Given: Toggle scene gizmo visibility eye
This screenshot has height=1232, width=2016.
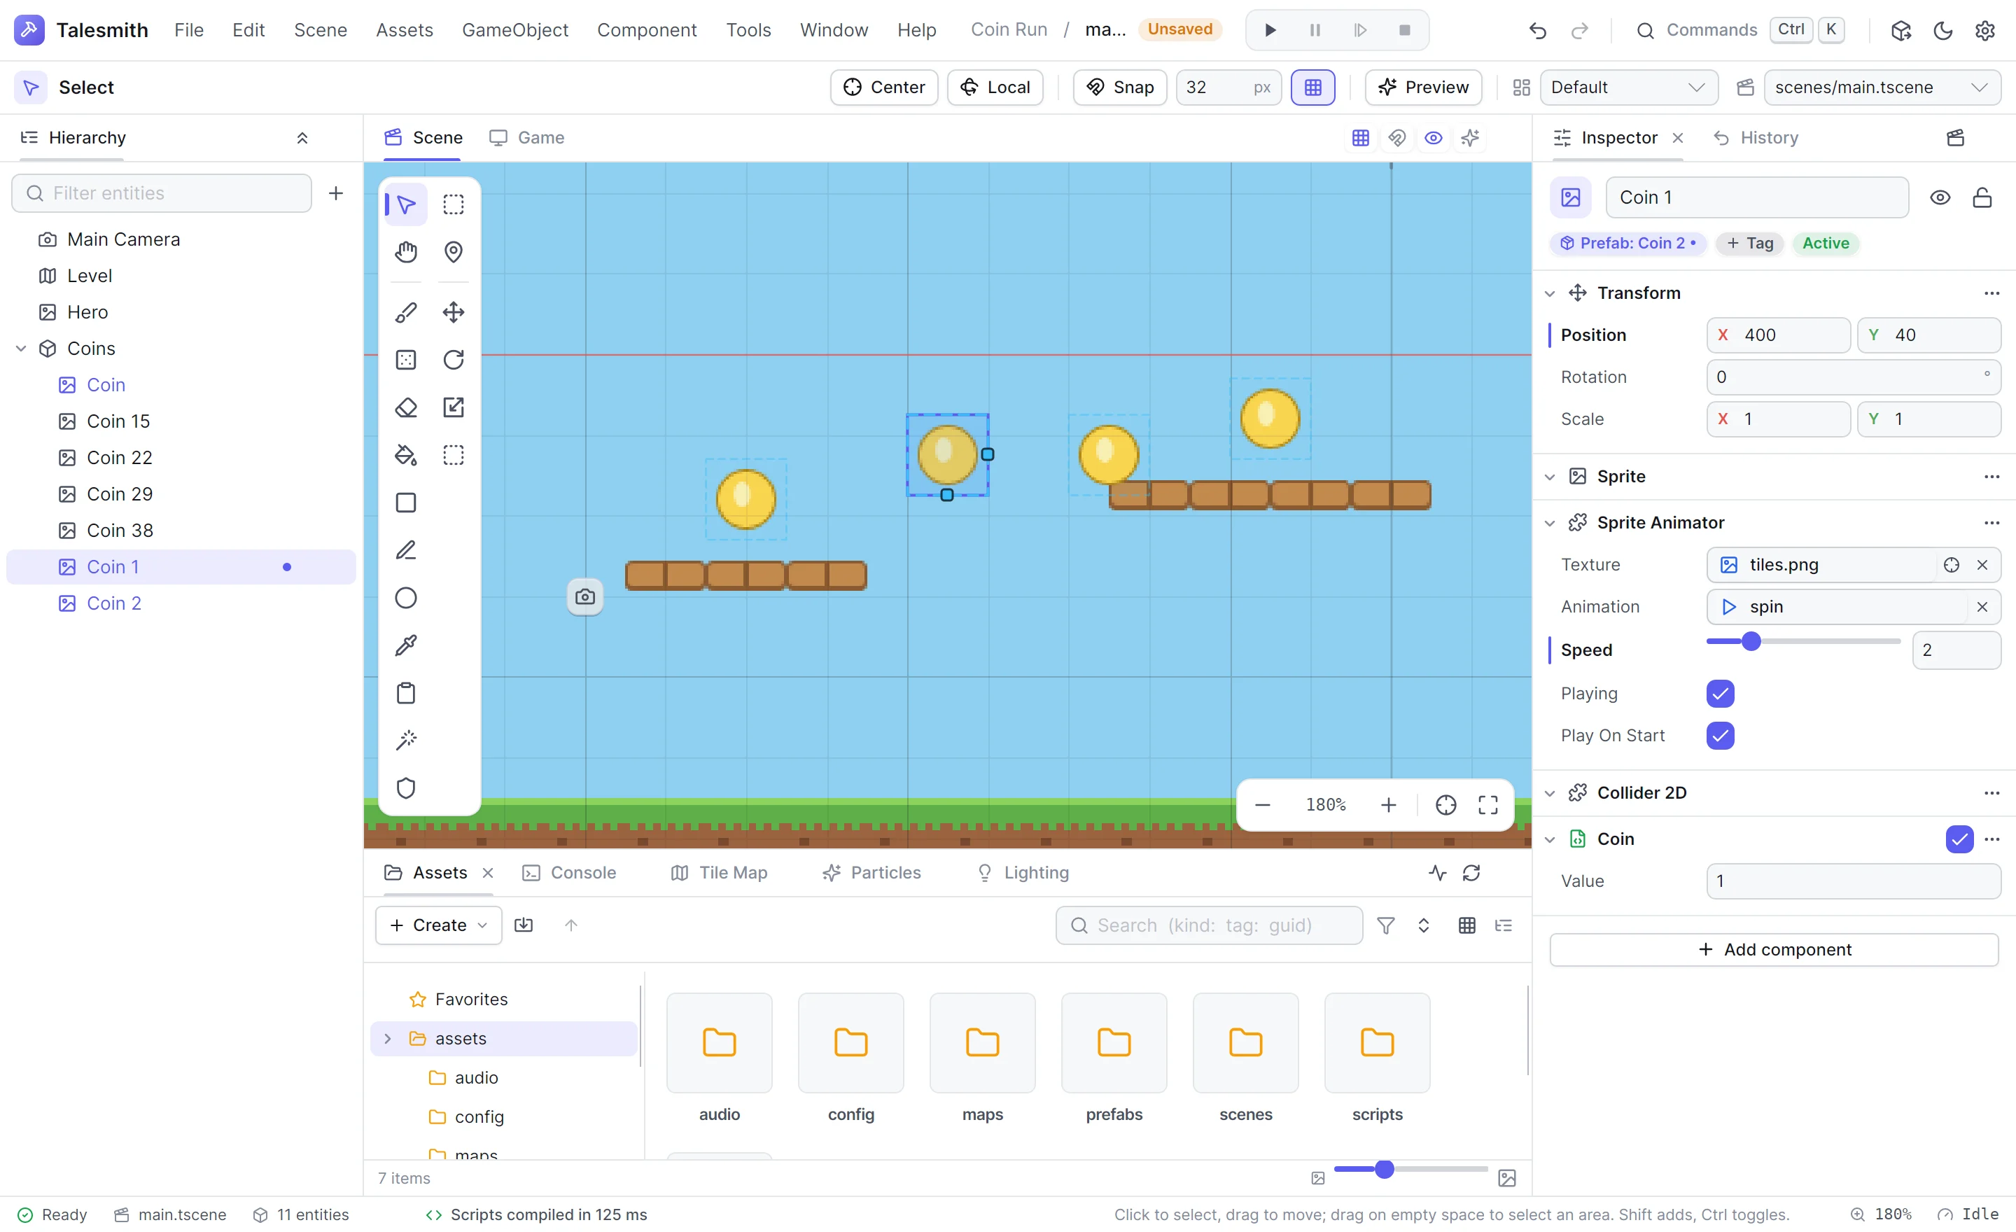Looking at the screenshot, I should [x=1433, y=137].
